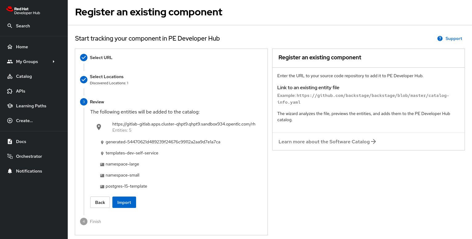Click location pin icon beside gitlab URL

[x=99, y=127]
